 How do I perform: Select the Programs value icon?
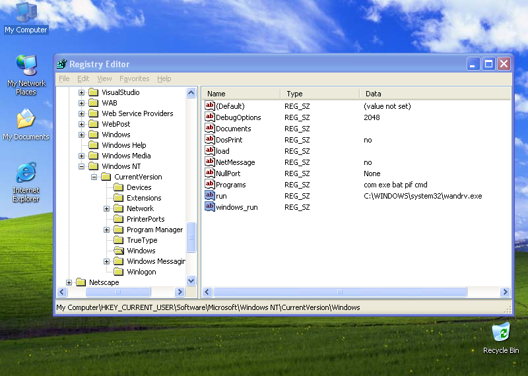coord(210,185)
